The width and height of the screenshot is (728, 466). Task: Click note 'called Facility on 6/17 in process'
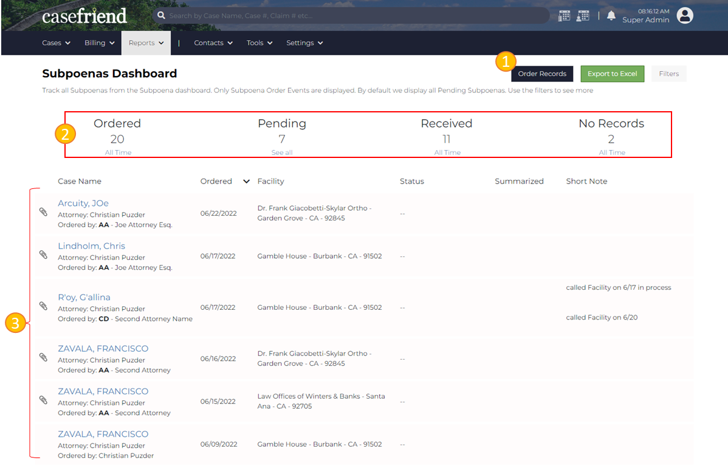coord(619,288)
